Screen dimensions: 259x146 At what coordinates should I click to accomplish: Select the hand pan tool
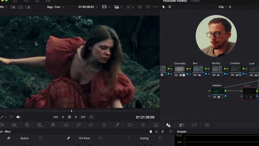[x=170, y=7]
